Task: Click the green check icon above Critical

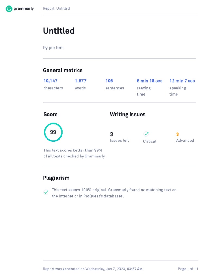Action: (146, 134)
